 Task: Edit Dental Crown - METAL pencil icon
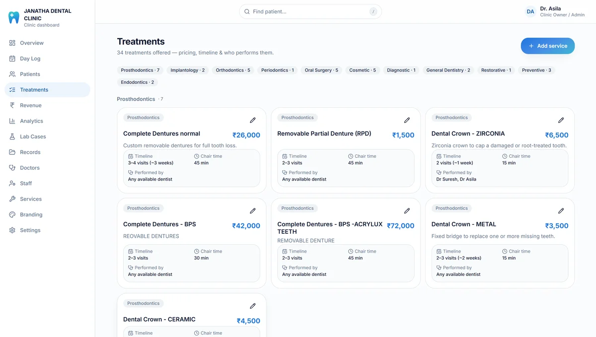[561, 211]
